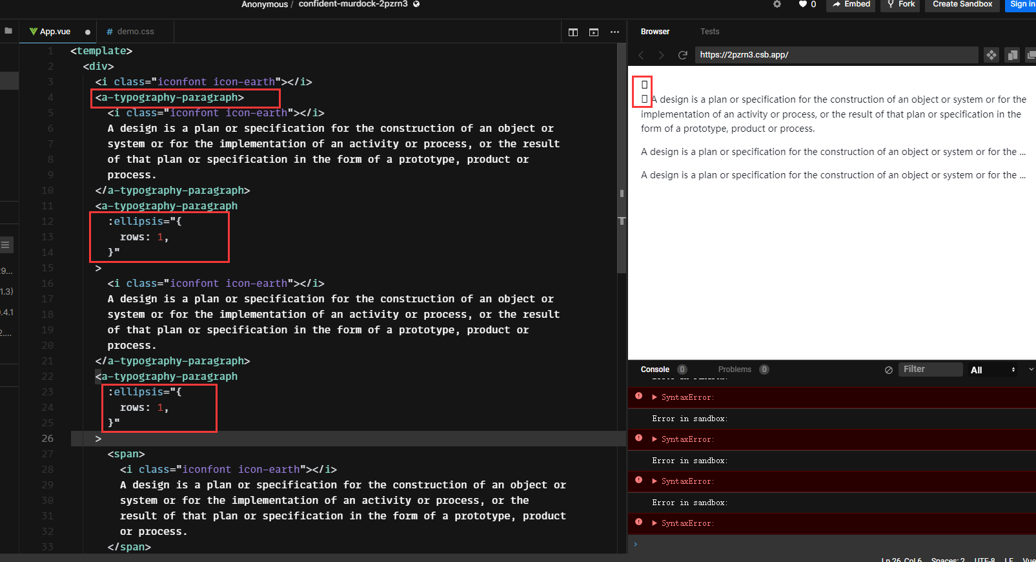Place cursor on line 26 in the editor
This screenshot has width=1036, height=562.
tap(349, 439)
